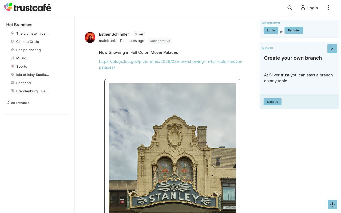Image resolution: width=341 pixels, height=213 pixels.
Task: Open Isle of Islay Scotla... branch
Action: [33, 75]
